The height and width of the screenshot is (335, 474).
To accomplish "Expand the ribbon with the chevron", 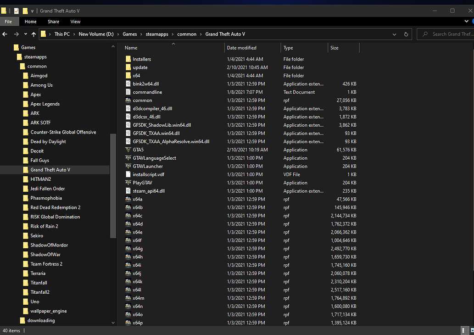I will [x=466, y=22].
